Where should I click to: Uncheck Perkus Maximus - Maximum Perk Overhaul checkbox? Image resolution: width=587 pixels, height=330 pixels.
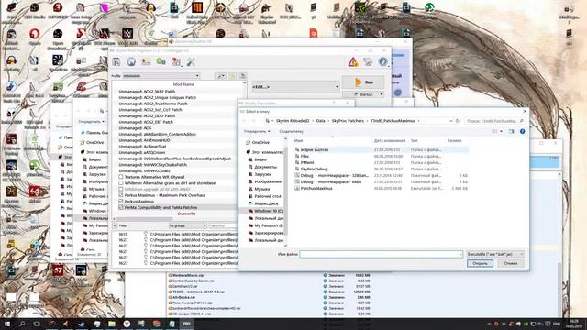(x=121, y=195)
